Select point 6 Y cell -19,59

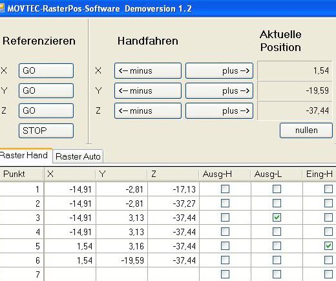(x=121, y=260)
